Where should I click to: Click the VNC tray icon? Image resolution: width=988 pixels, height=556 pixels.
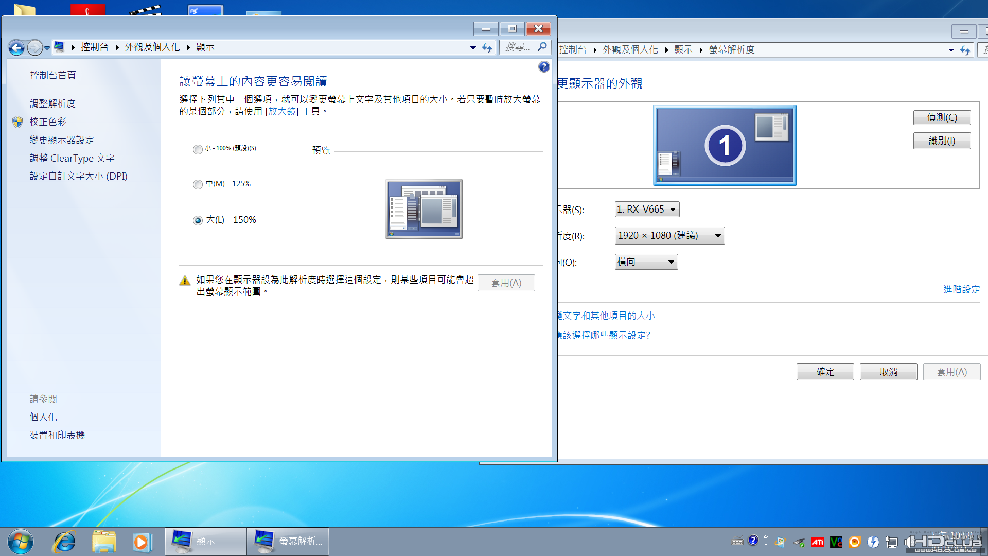836,542
